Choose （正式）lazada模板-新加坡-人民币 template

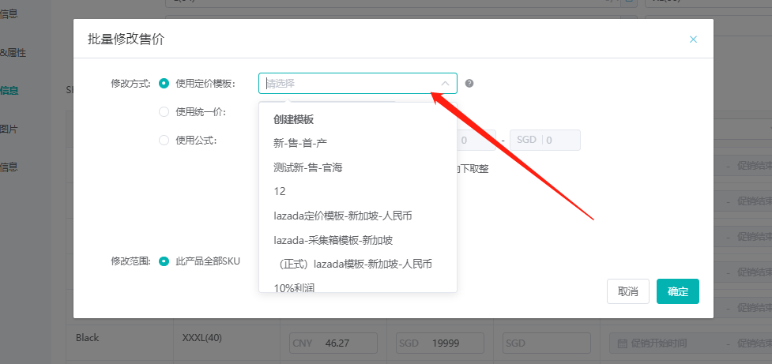point(352,263)
